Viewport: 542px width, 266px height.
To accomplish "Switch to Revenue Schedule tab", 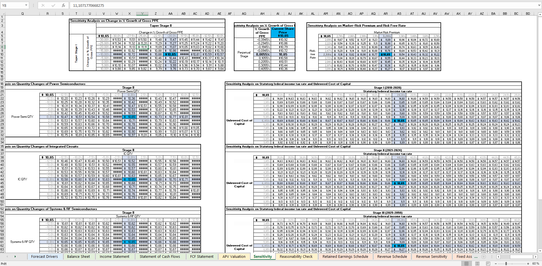I will 392,257.
